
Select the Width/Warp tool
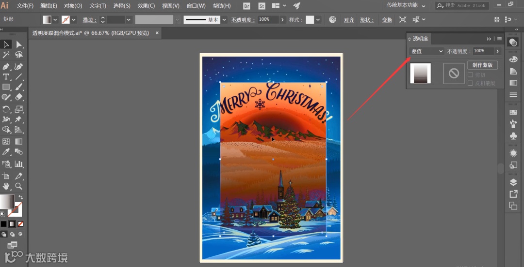(6, 119)
